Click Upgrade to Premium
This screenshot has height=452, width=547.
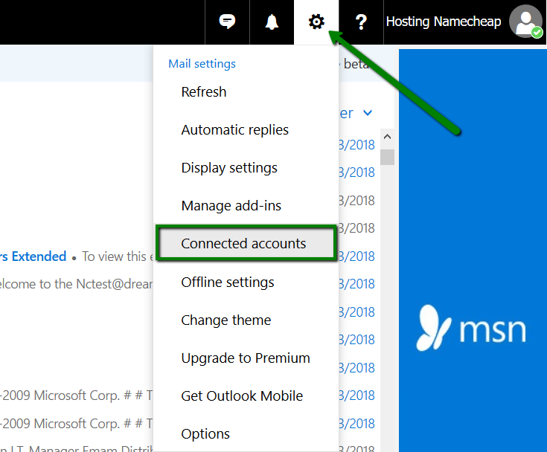click(246, 358)
